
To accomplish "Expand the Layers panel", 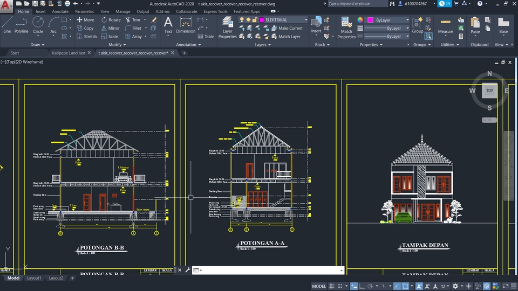I will (x=263, y=45).
